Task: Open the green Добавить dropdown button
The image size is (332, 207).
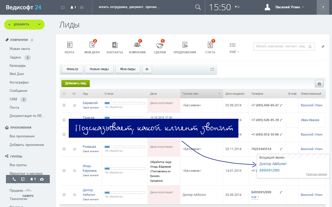Action: (24, 25)
